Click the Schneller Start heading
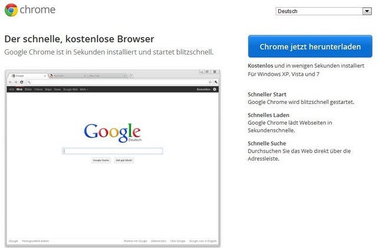Image resolution: width=377 pixels, height=248 pixels. 267,94
